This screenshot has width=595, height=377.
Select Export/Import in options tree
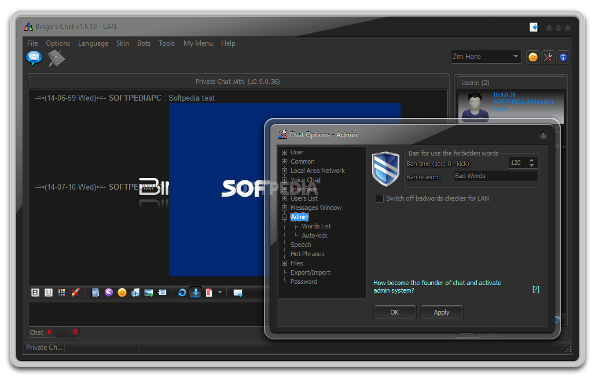coord(310,272)
